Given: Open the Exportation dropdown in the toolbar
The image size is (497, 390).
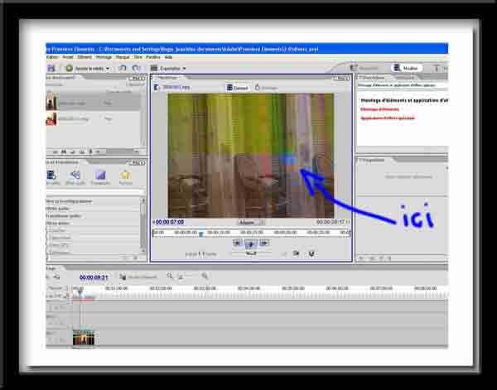Looking at the screenshot, I should coord(168,68).
